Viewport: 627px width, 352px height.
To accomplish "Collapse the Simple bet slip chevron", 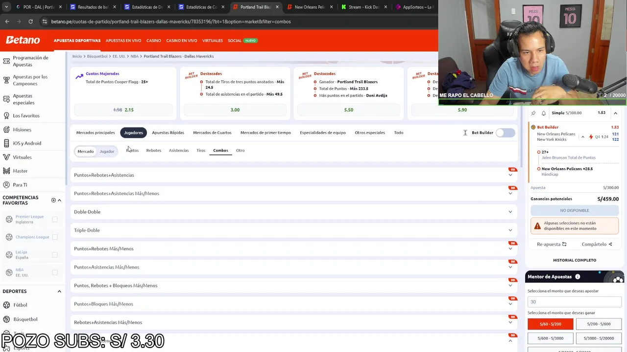I will [615, 113].
